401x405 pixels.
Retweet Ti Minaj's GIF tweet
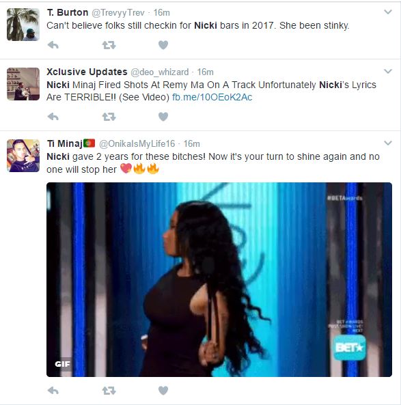click(109, 391)
